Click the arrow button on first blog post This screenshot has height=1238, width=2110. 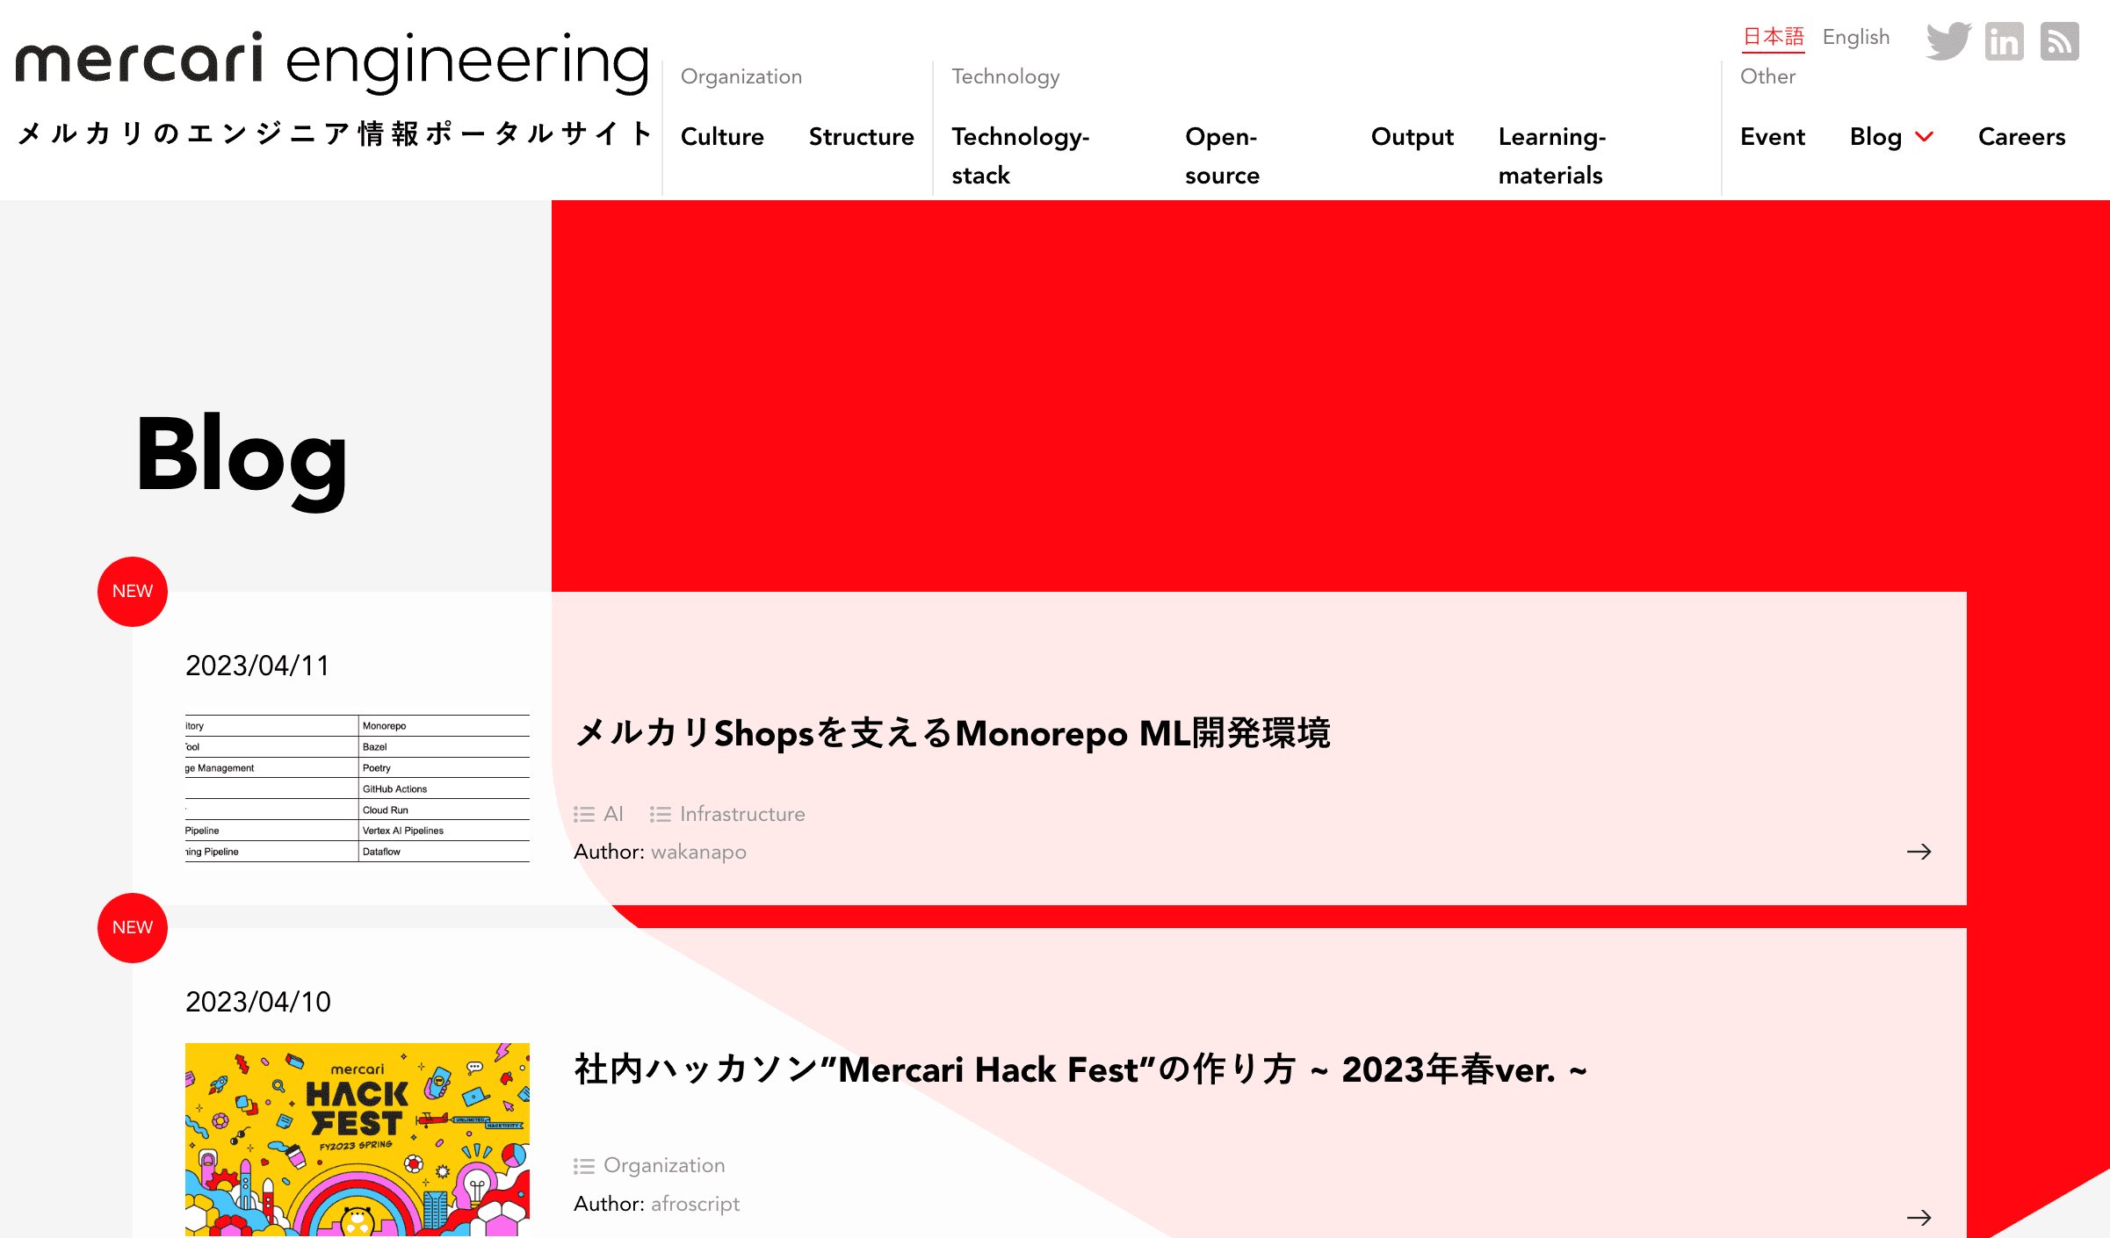pos(1919,852)
